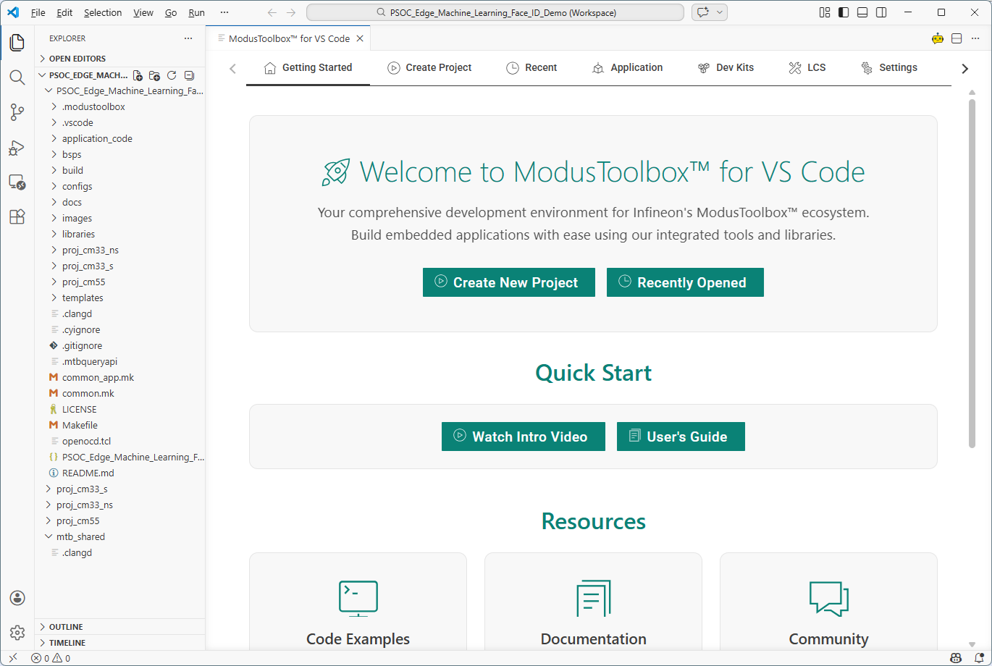Click the New Folder icon in Explorer

(154, 75)
